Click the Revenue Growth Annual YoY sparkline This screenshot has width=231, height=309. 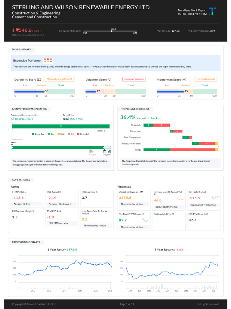180,199
